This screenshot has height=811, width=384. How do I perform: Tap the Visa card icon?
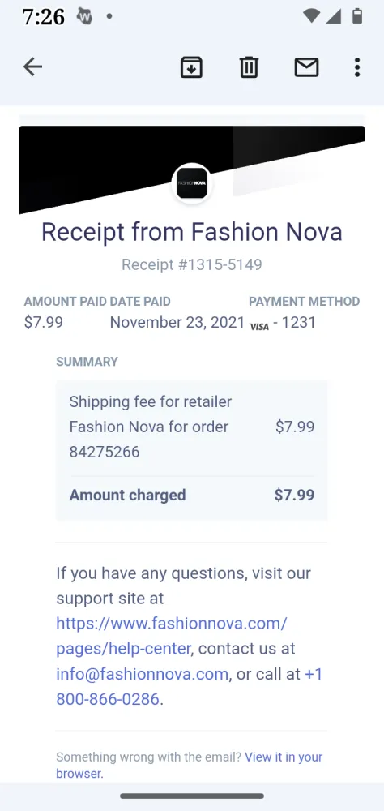(x=259, y=326)
